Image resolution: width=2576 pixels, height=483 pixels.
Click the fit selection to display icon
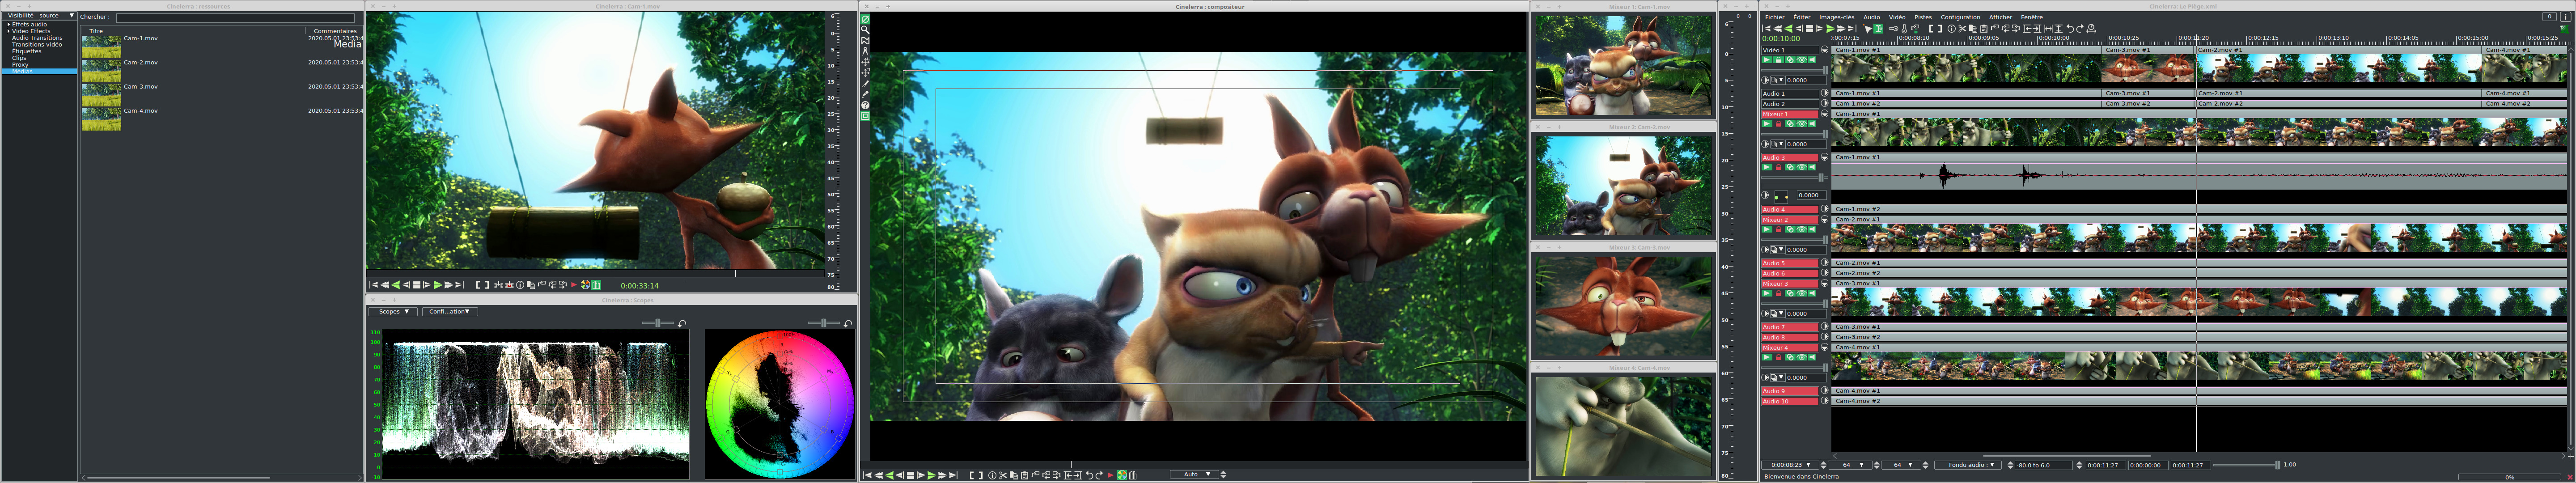(2048, 29)
